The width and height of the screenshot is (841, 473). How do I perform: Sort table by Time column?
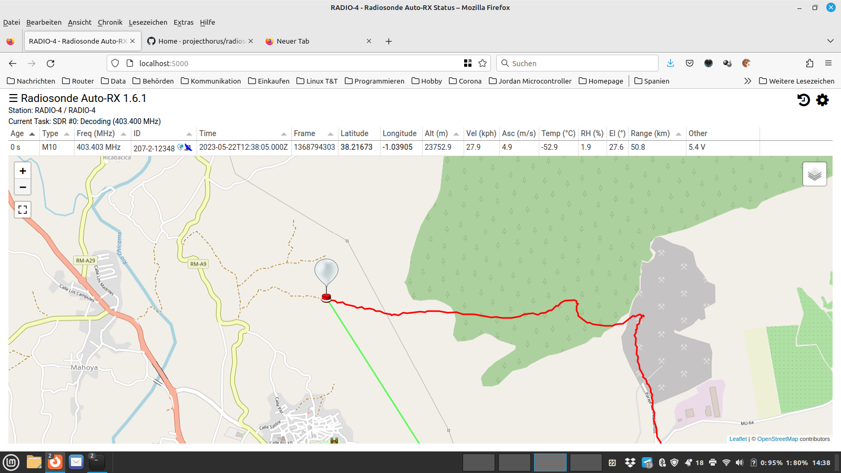(x=243, y=133)
